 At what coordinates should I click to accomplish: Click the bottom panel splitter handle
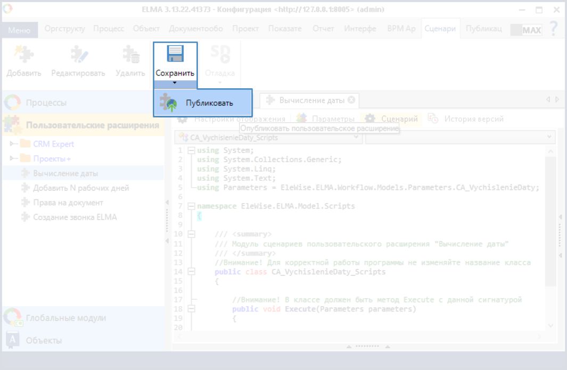tap(367, 346)
